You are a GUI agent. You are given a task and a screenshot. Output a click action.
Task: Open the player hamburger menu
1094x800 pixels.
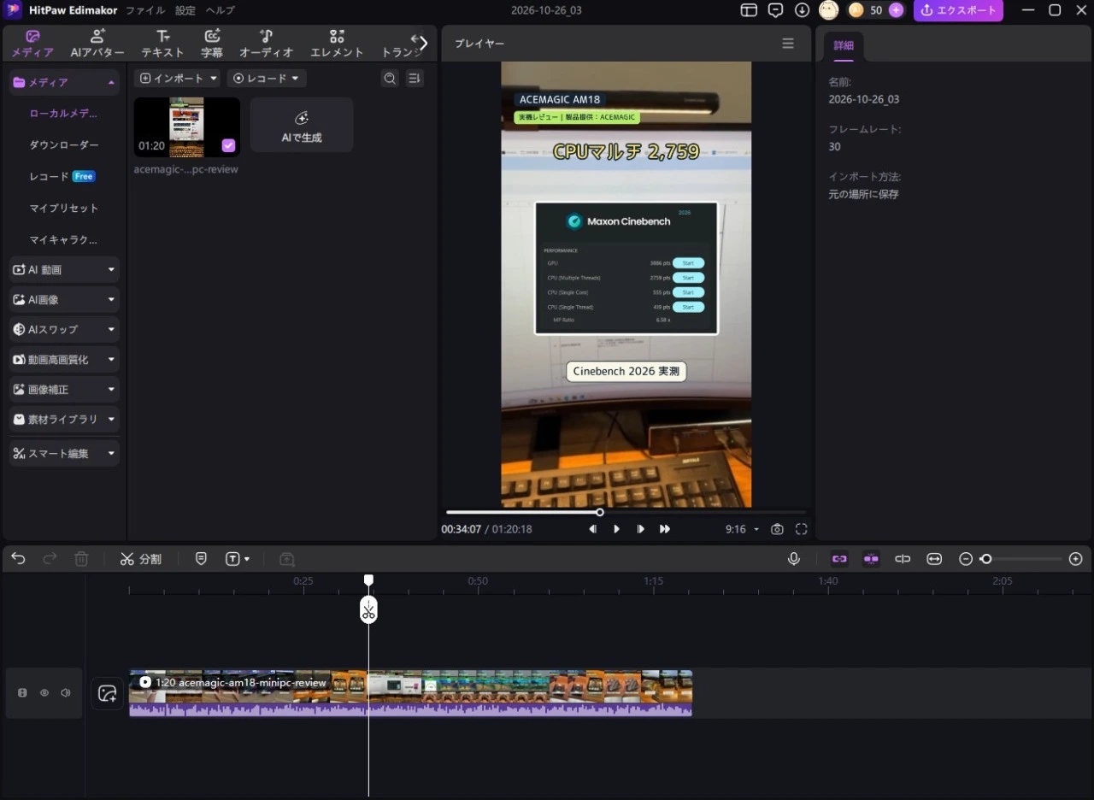[788, 44]
